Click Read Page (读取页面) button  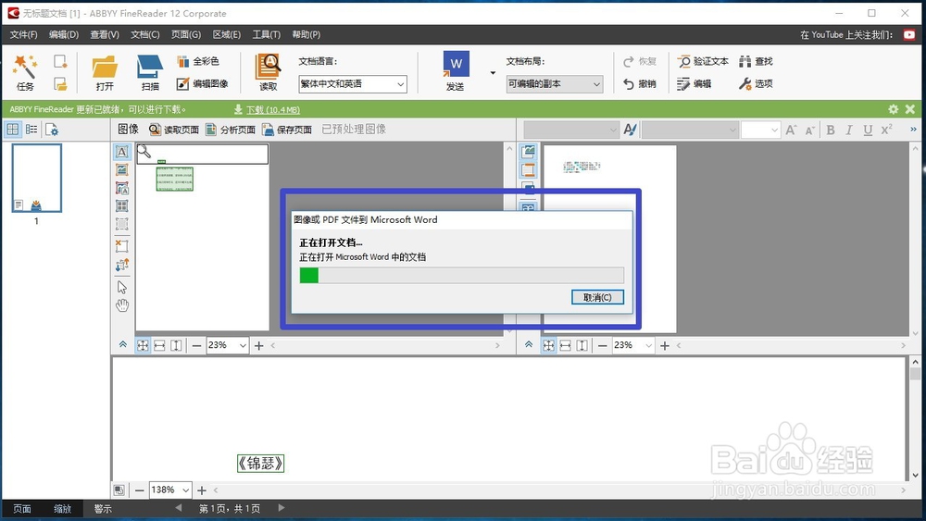tap(174, 130)
